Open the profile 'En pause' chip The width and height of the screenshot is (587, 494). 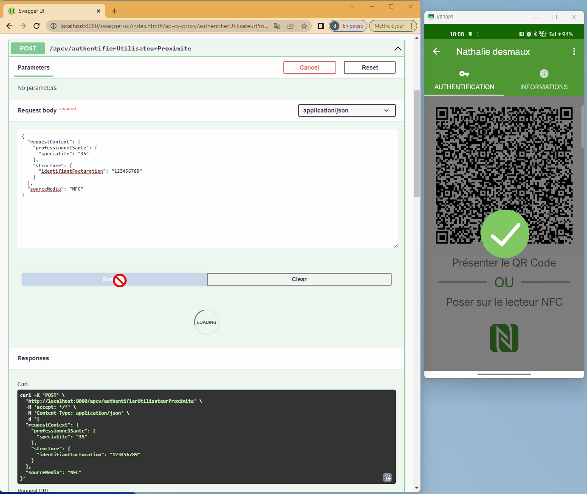(x=348, y=26)
